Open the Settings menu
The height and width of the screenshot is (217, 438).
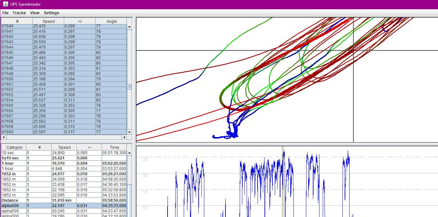[x=51, y=13]
